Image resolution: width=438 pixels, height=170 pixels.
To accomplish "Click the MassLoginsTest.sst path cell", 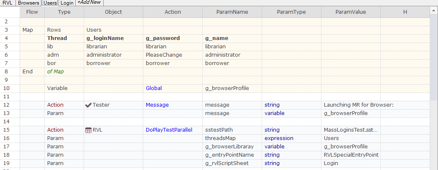I will coord(351,130).
